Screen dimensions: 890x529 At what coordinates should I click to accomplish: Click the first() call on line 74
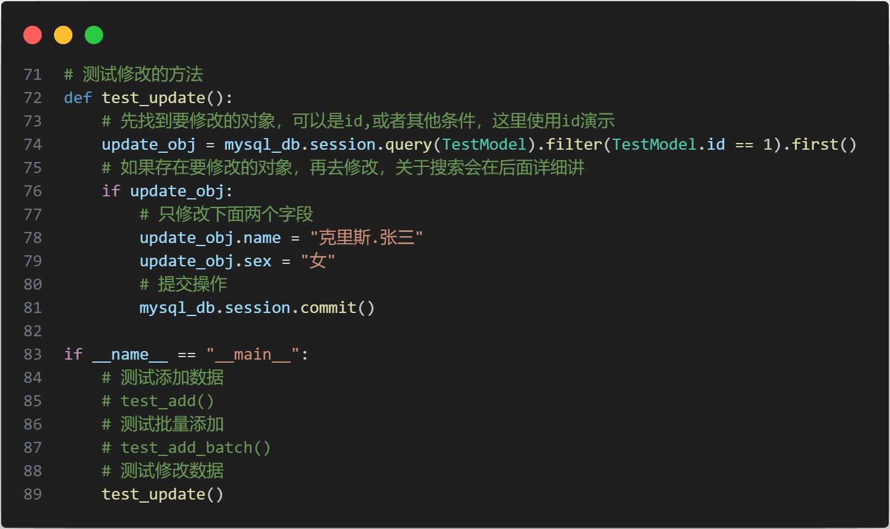(824, 145)
